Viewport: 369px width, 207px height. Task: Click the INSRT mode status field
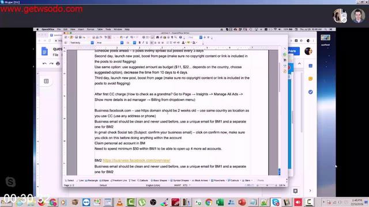click(178, 185)
